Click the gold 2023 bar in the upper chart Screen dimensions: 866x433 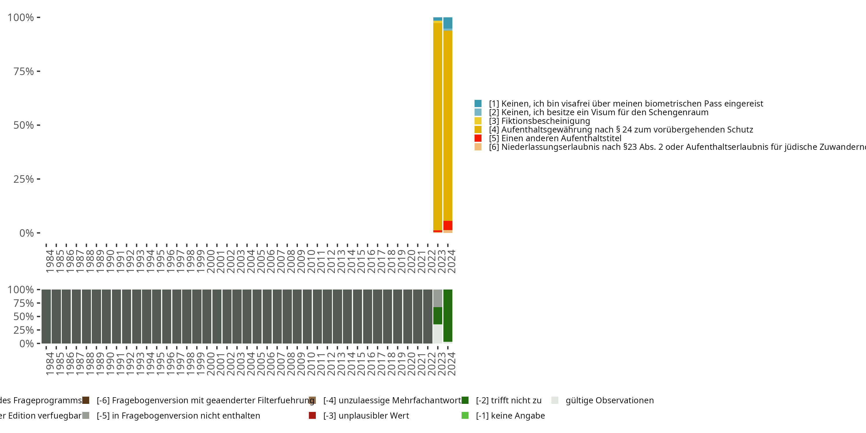pos(437,126)
